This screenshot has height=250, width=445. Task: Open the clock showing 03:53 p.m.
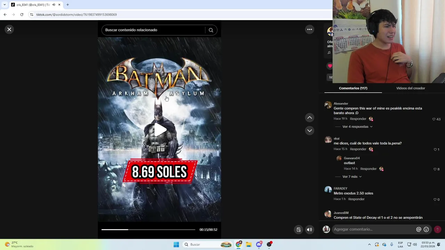(x=428, y=244)
